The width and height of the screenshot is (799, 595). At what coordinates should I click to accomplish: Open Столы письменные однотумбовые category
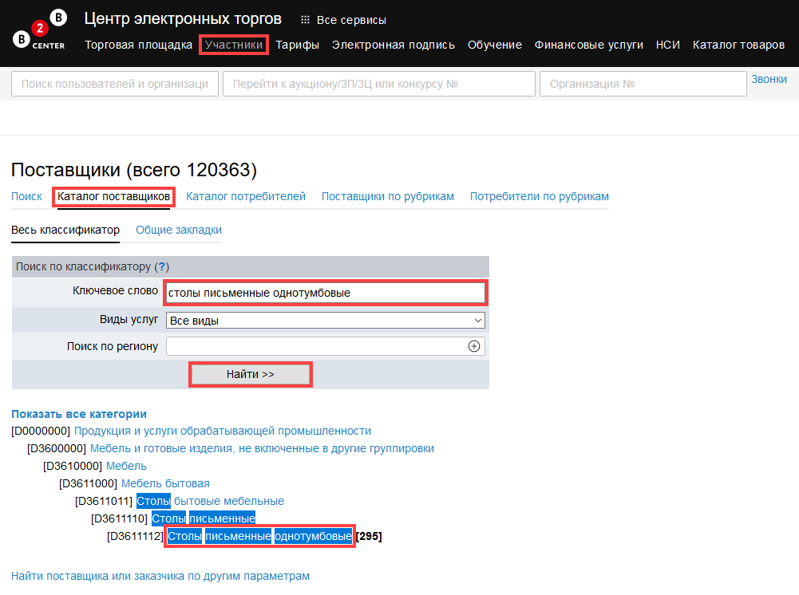click(259, 536)
